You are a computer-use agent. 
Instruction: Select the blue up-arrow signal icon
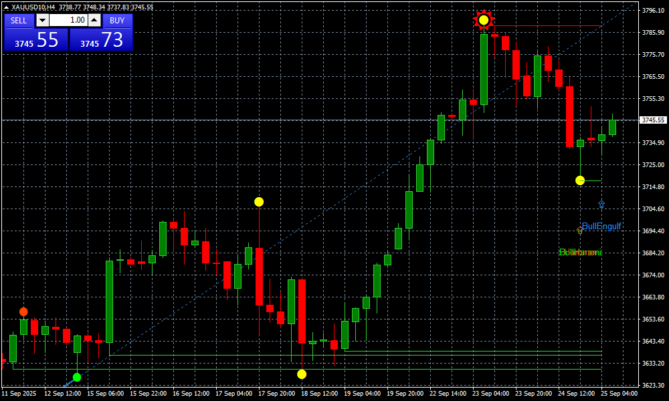pos(601,205)
